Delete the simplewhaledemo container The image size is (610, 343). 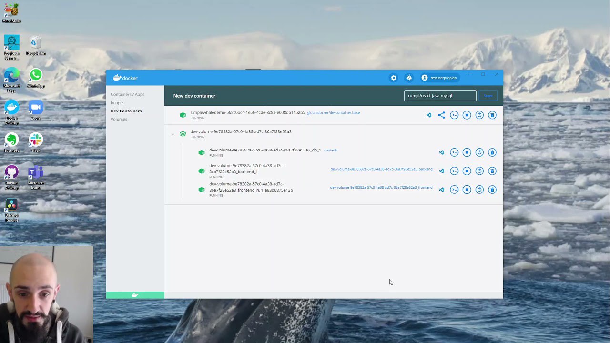pos(492,115)
